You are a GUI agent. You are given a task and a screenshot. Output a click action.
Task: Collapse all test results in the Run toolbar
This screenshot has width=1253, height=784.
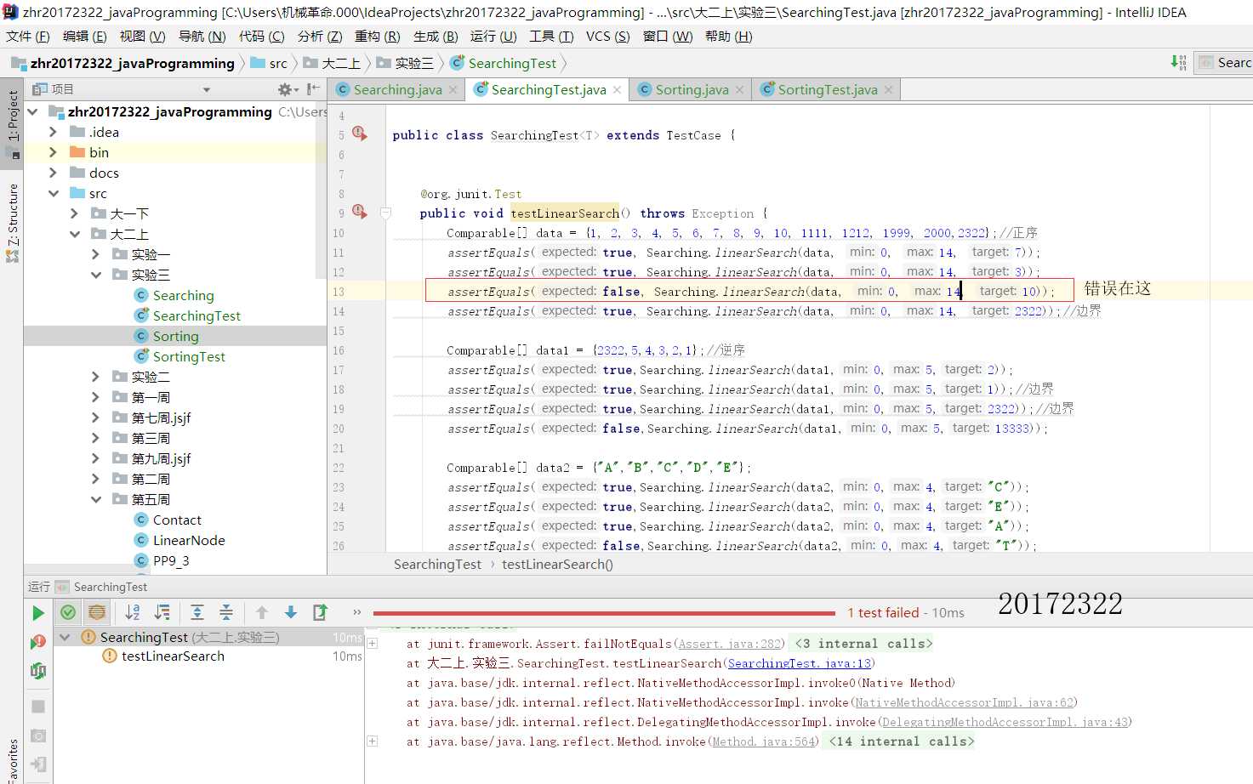pos(226,612)
